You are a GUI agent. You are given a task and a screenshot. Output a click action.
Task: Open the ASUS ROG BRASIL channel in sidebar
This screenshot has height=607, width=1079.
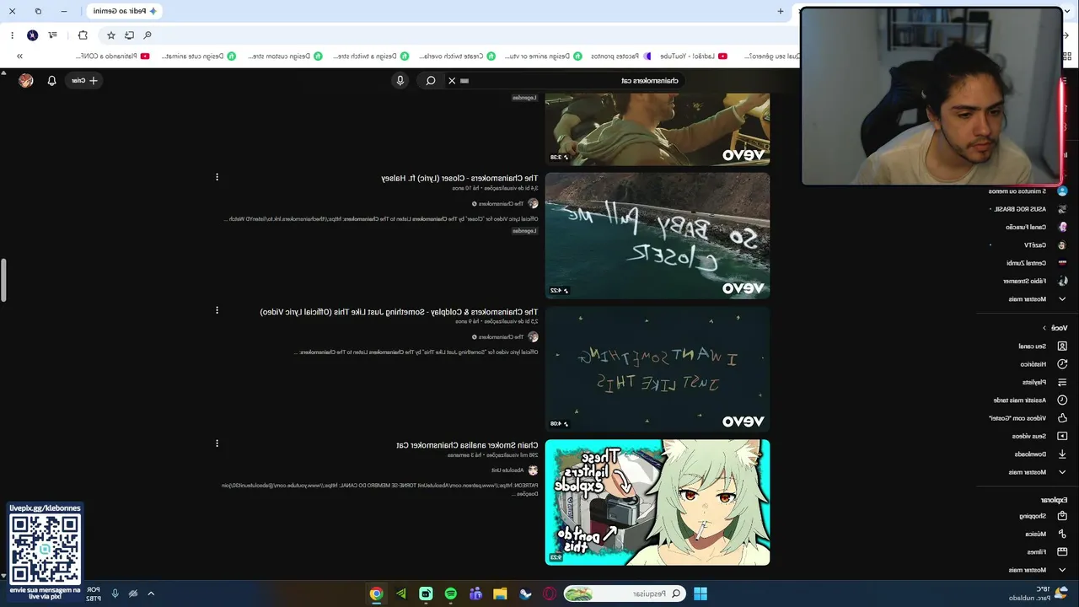pos(1028,209)
